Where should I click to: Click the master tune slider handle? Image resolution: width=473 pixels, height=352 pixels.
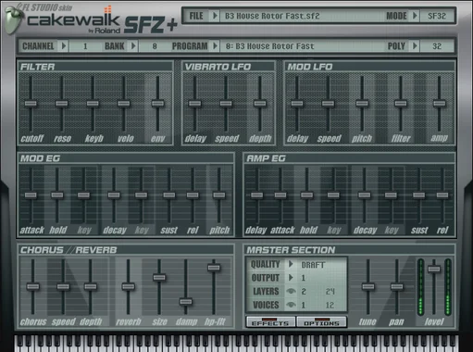point(367,286)
